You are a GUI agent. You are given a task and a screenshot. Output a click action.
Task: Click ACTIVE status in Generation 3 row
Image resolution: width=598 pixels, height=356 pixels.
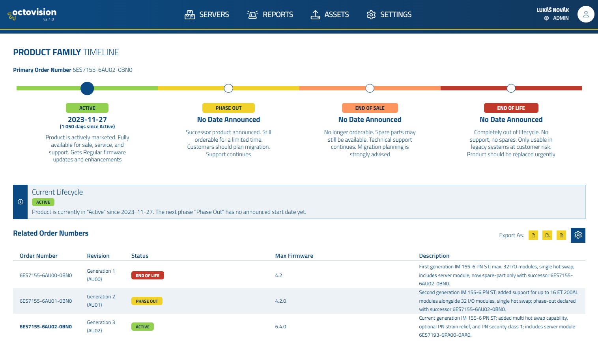point(142,327)
